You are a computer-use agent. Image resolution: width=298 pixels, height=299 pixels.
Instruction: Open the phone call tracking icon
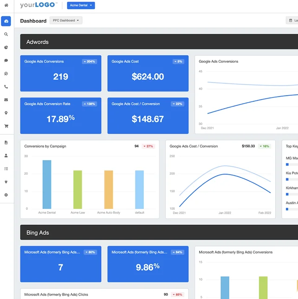point(6,87)
